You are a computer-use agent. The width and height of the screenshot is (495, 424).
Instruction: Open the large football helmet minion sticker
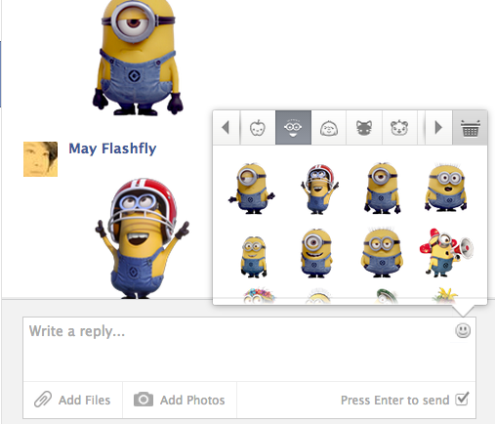[142, 238]
